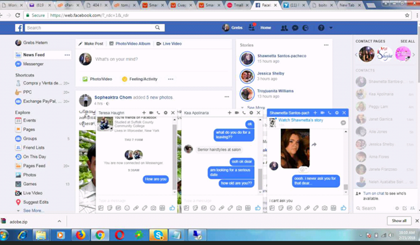The image size is (420, 245).
Task: Open emoji picker in Teresa Haughn chat
Action: (127, 208)
